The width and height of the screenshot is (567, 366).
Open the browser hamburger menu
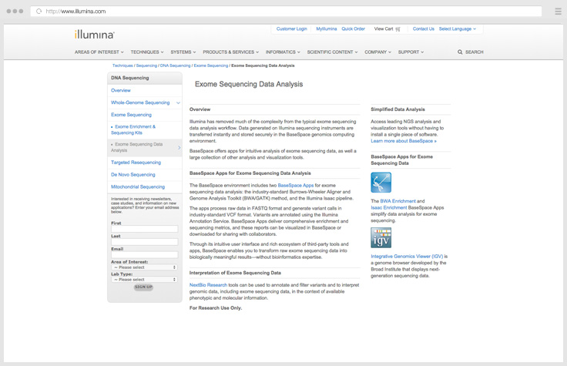pyautogui.click(x=558, y=12)
